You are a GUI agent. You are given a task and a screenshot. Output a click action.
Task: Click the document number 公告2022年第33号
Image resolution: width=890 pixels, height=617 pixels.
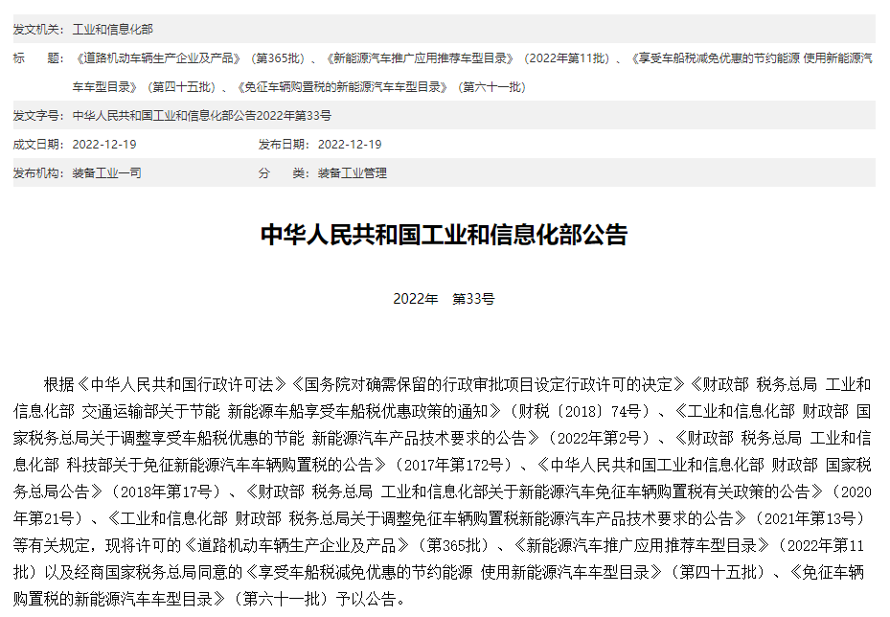tap(202, 116)
